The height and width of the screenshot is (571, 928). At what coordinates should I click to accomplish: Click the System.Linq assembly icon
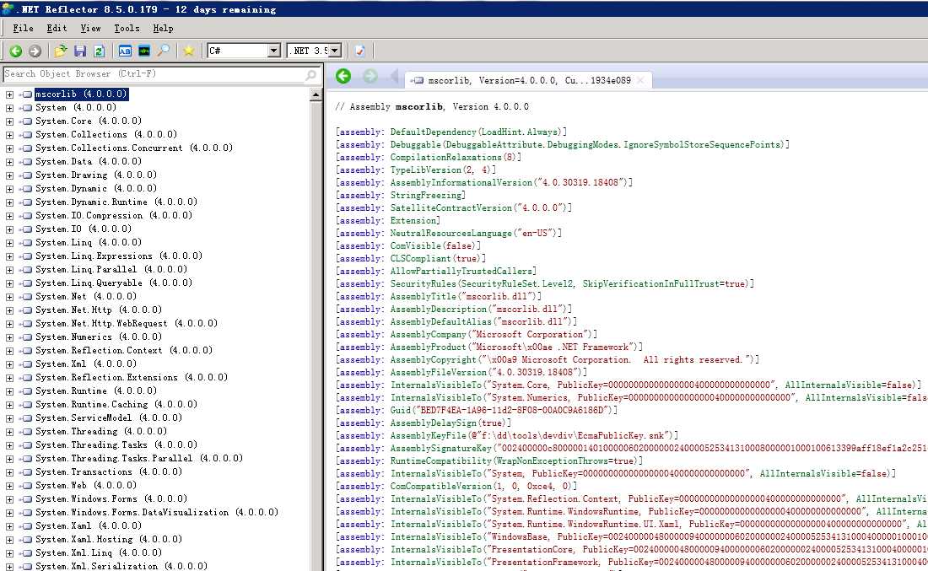(26, 243)
